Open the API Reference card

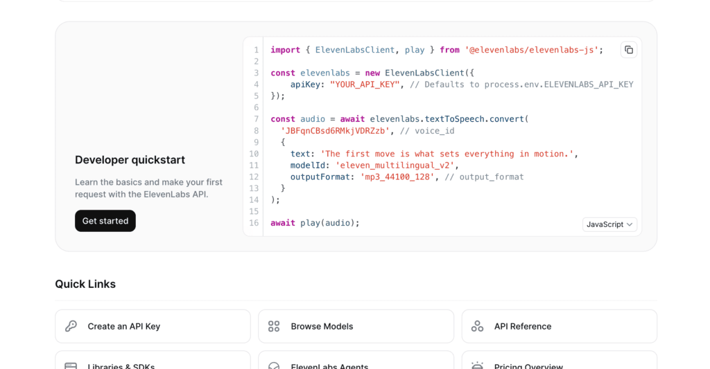[x=560, y=326]
